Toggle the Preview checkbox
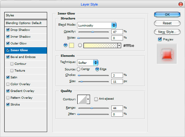This screenshot has height=137, width=185. point(160,39)
